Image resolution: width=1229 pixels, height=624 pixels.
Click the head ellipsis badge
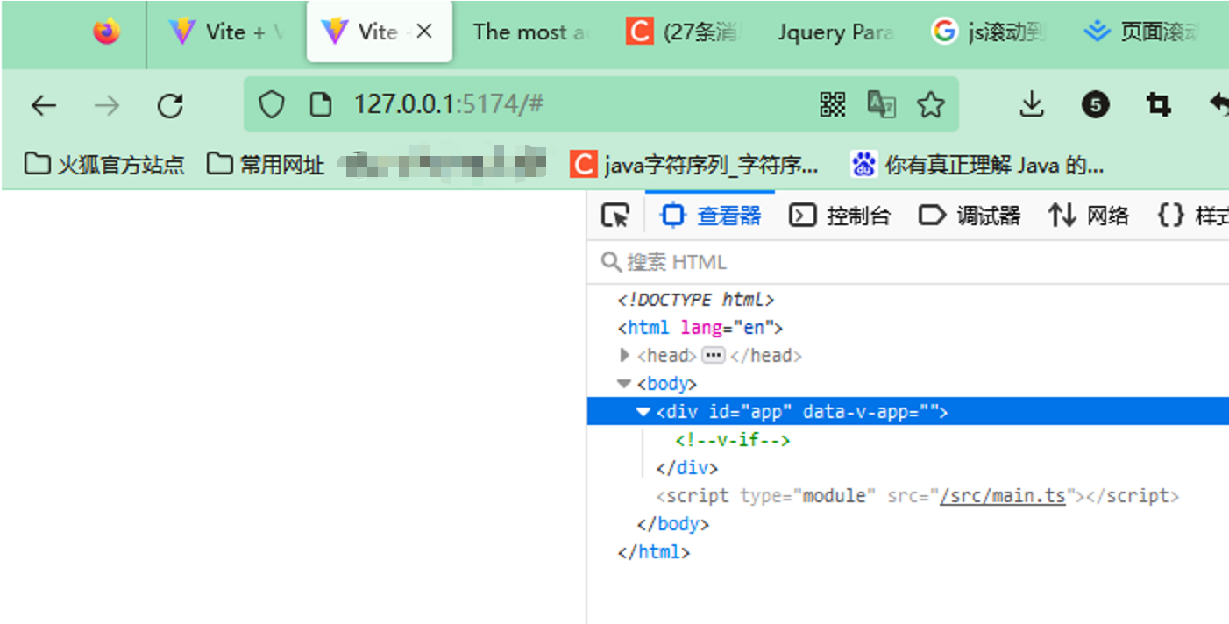(x=714, y=355)
